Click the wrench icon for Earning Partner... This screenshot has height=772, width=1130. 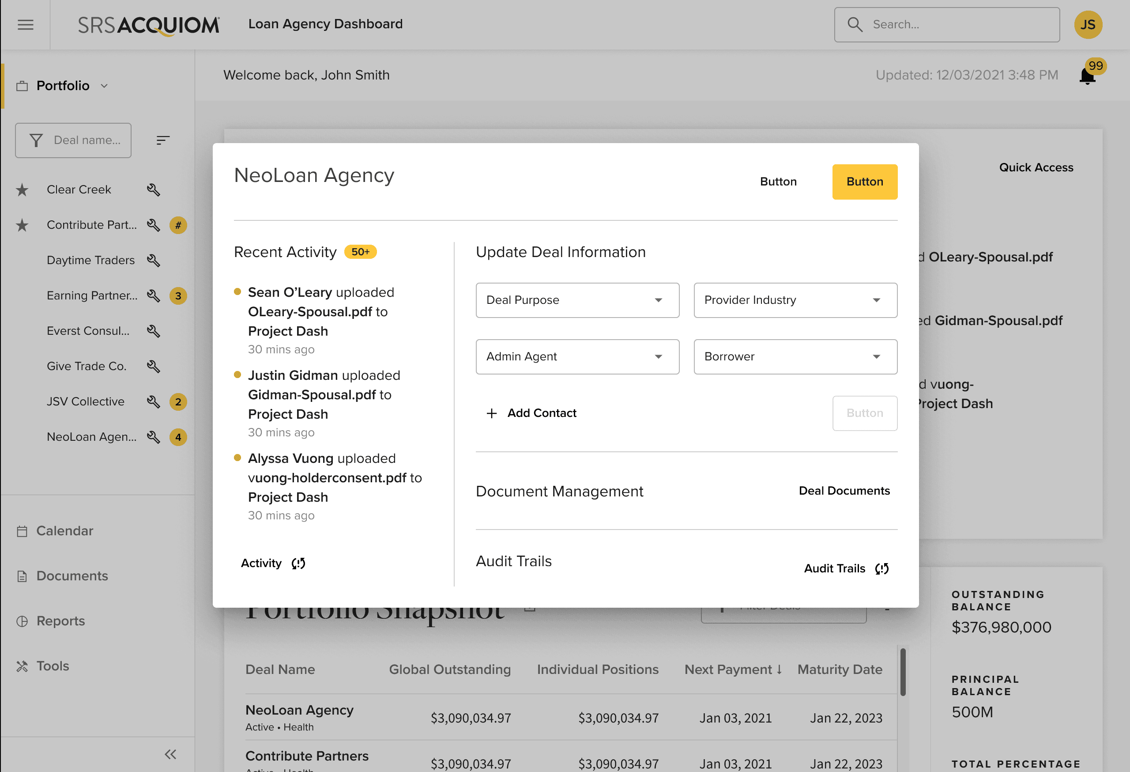[153, 296]
